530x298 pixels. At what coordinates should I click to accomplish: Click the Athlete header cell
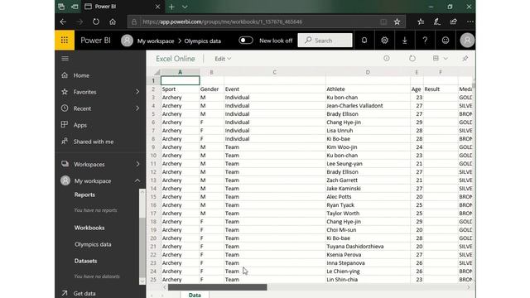click(368, 89)
